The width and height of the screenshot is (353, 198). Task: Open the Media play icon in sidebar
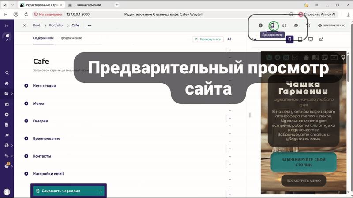[7, 114]
